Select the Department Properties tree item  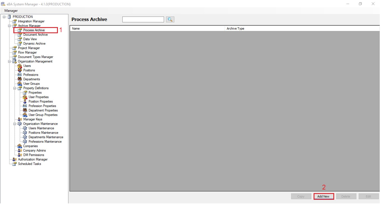pyautogui.click(x=43, y=110)
